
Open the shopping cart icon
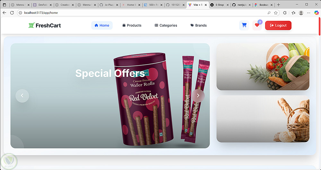[244, 25]
